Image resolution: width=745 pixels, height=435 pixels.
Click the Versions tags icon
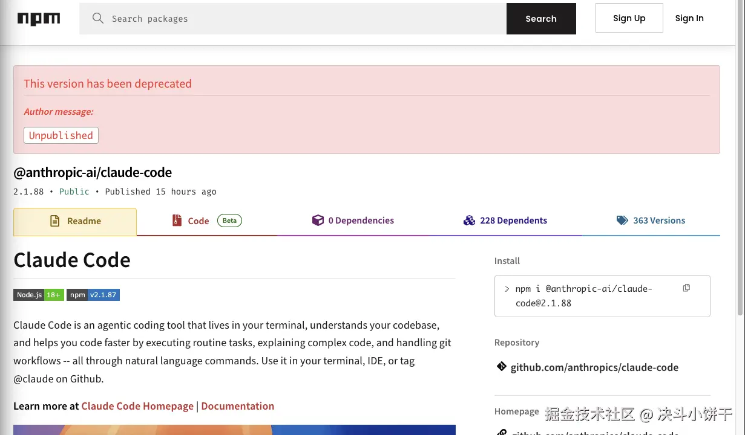(x=622, y=221)
